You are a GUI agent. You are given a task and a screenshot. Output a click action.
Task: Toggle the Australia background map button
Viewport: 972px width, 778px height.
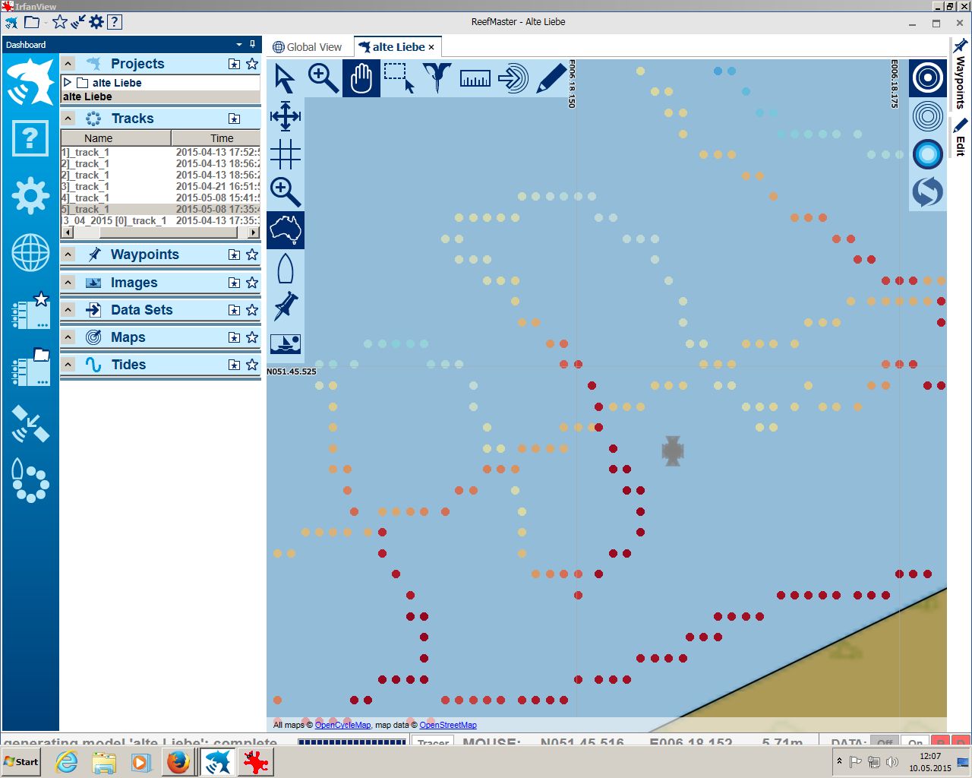(x=286, y=230)
